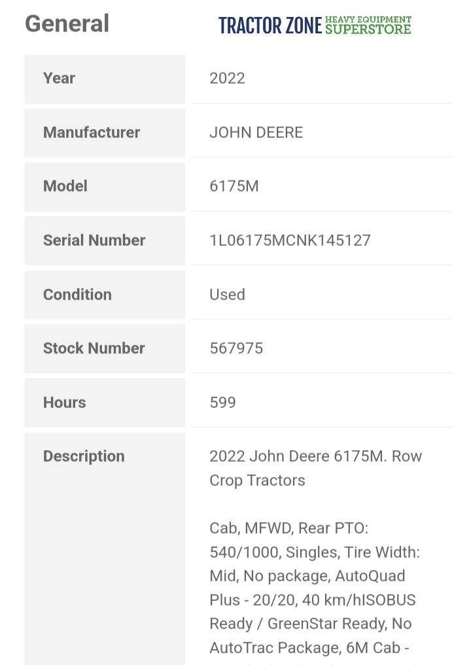The height and width of the screenshot is (665, 471).
Task: Click the JOHN DEERE manufacturer value
Action: point(256,133)
